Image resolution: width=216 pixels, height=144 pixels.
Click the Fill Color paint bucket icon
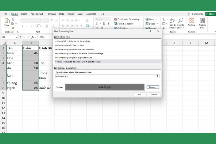click(46, 26)
